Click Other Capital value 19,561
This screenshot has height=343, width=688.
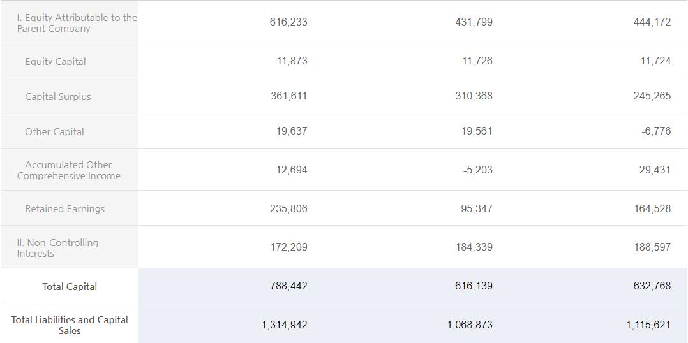coord(477,131)
